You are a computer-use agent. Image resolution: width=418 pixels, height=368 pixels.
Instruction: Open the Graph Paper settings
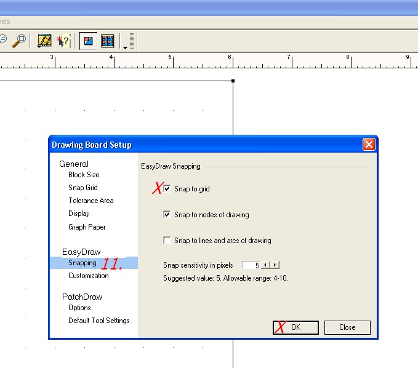pos(87,227)
